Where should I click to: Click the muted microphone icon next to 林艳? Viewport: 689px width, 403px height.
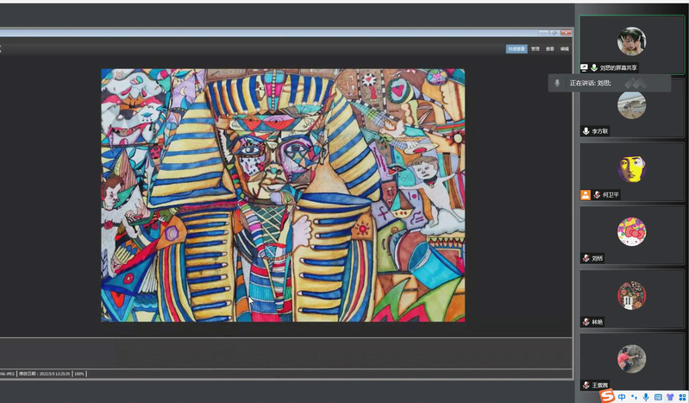point(586,322)
